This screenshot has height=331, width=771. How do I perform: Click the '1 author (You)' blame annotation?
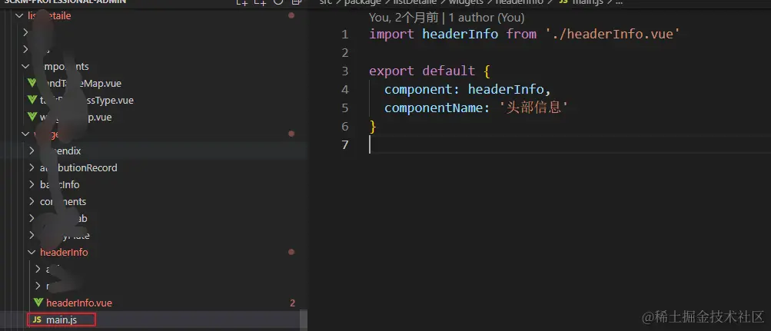tap(487, 18)
